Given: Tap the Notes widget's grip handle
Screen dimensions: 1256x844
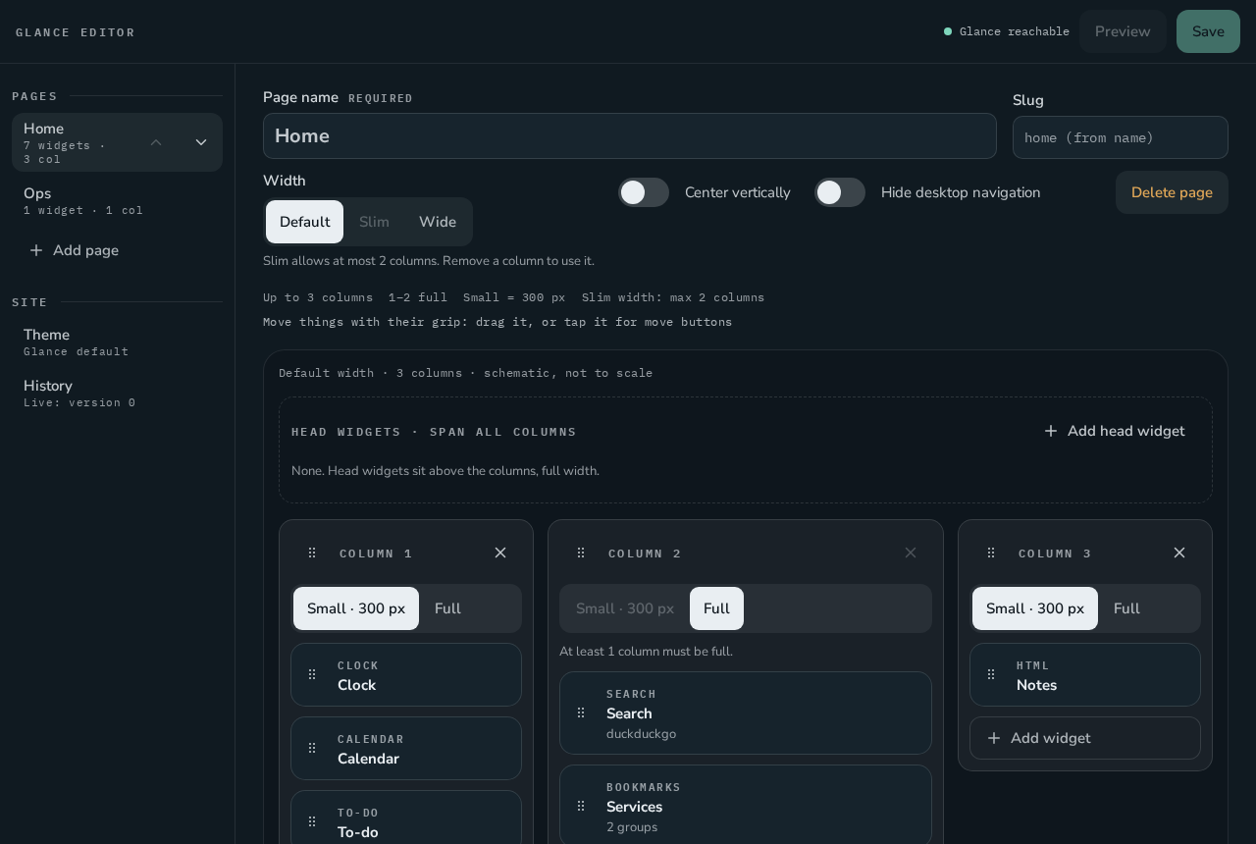Looking at the screenshot, I should [991, 674].
